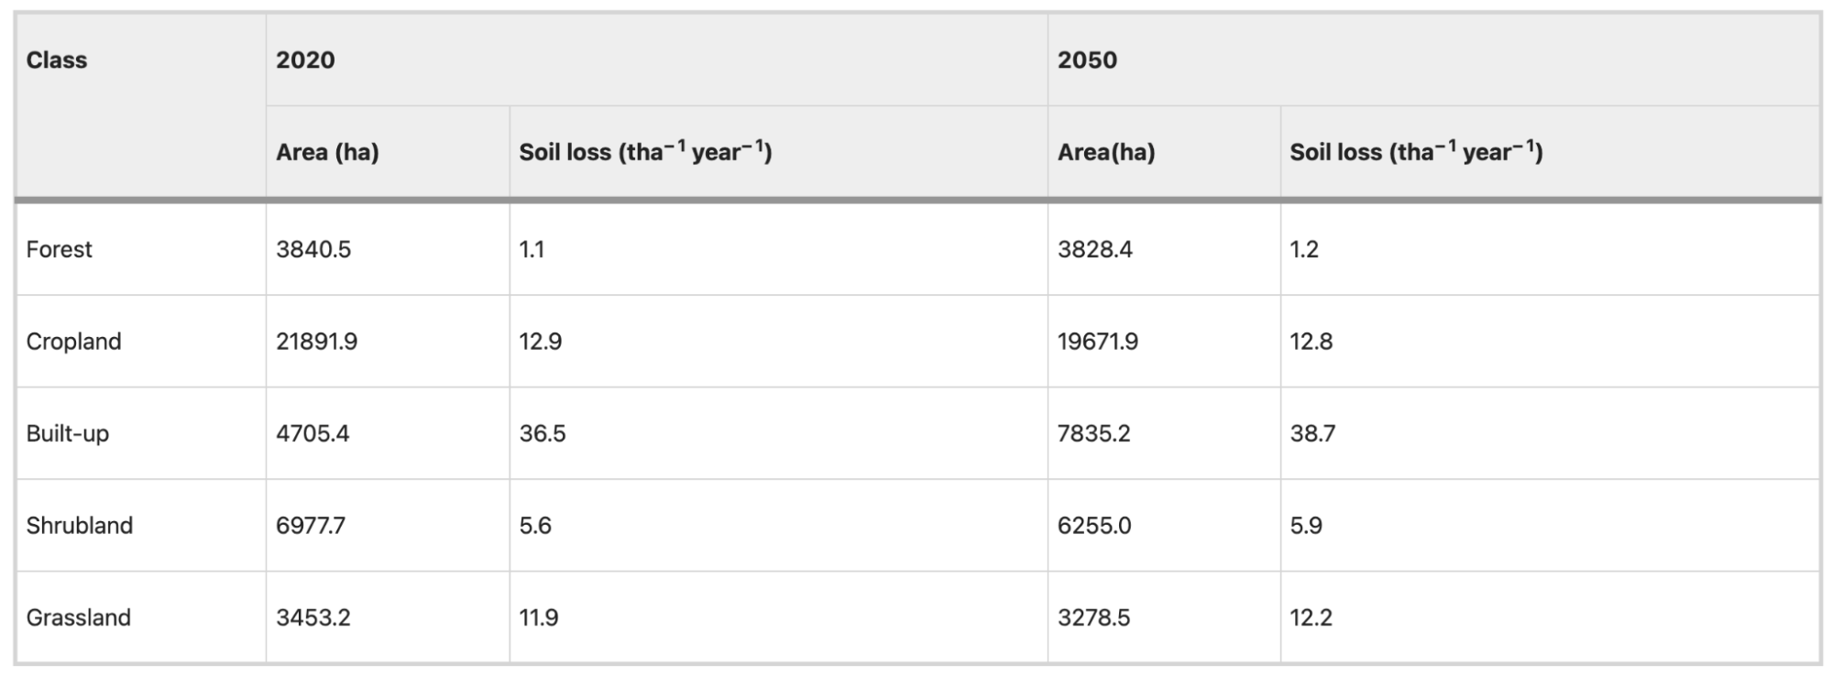Select the Grassland row label

78,617
